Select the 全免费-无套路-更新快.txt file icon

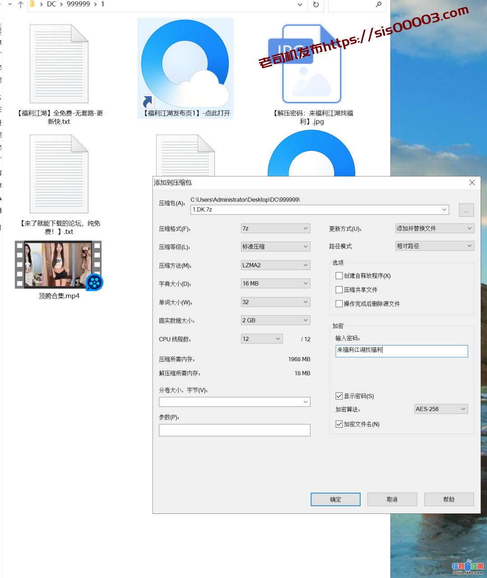59,64
